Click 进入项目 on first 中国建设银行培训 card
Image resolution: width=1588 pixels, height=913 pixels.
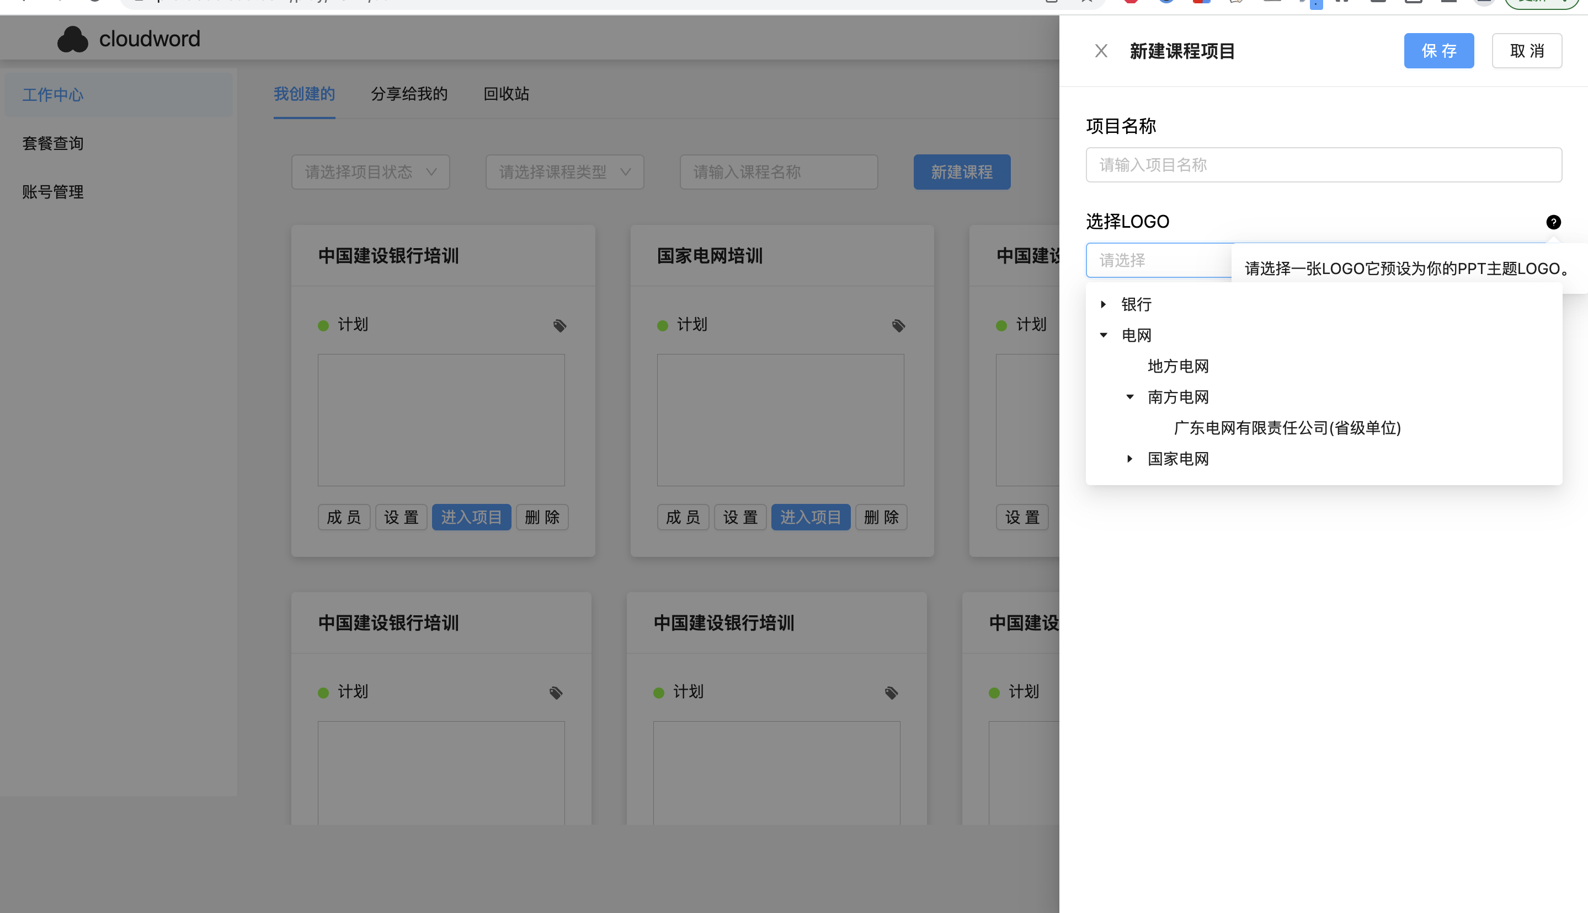[x=471, y=517]
